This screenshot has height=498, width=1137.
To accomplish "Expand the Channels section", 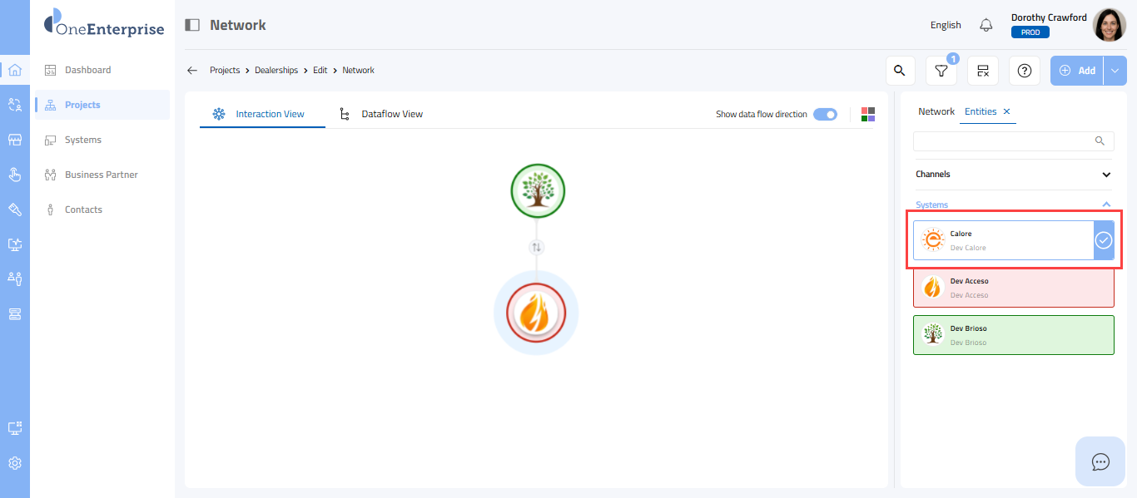I will point(1106,175).
